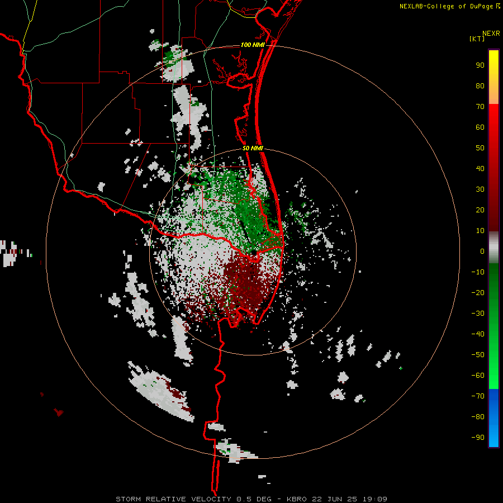This screenshot has width=503, height=503.
Task: Select the 0 value on velocity scale
Action: pyautogui.click(x=482, y=251)
